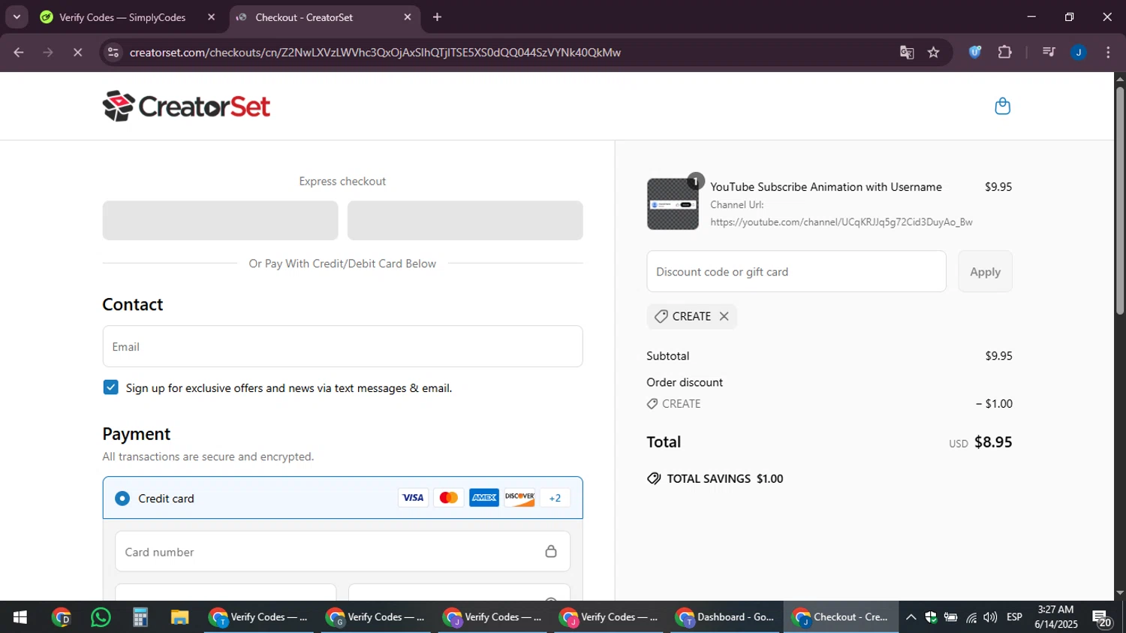Click the YouTube Subscribe Animation with Username title
The height and width of the screenshot is (633, 1126).
tap(826, 187)
